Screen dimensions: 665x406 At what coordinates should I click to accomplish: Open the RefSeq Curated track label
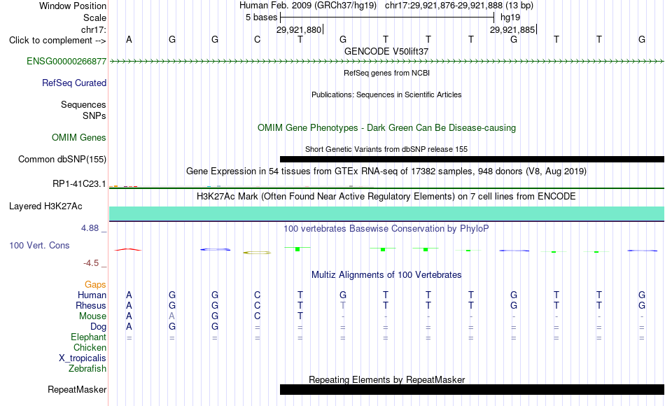click(73, 83)
